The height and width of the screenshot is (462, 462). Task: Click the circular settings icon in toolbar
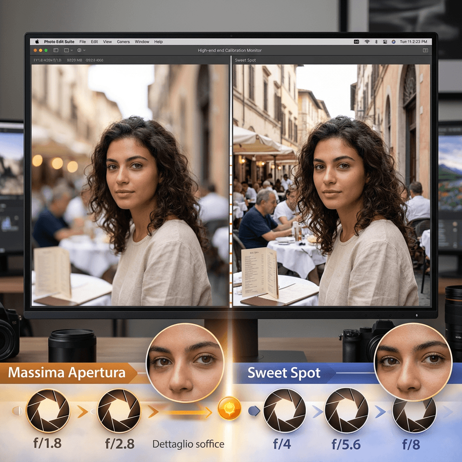tap(79, 51)
